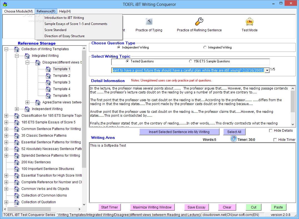Viewport: 299px width, 219px height.
Task: Open Choose Module menu
Action: point(19,11)
